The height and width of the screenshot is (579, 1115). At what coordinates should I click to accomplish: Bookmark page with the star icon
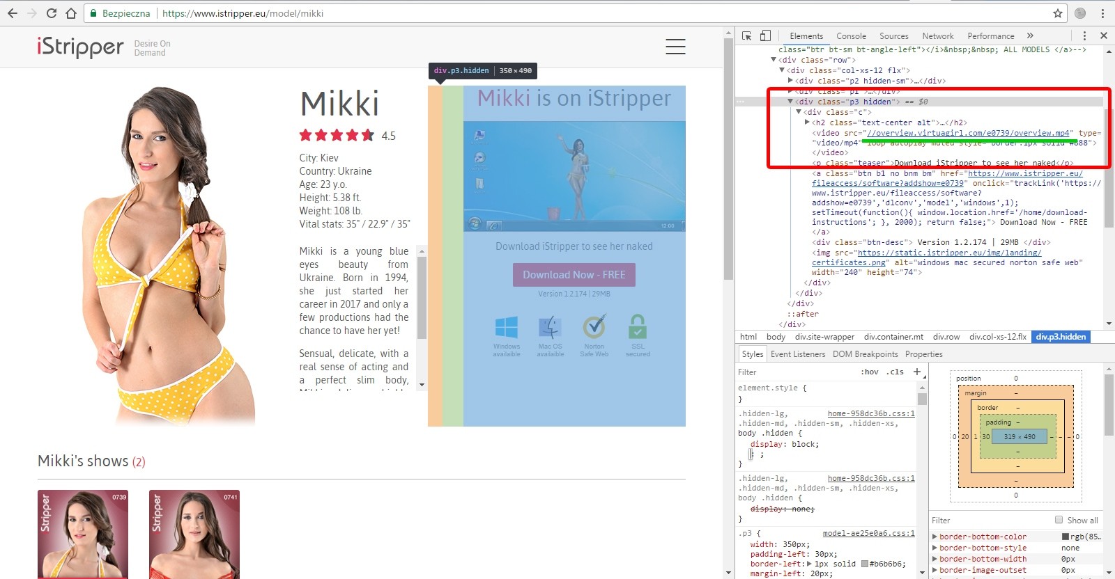[1058, 13]
